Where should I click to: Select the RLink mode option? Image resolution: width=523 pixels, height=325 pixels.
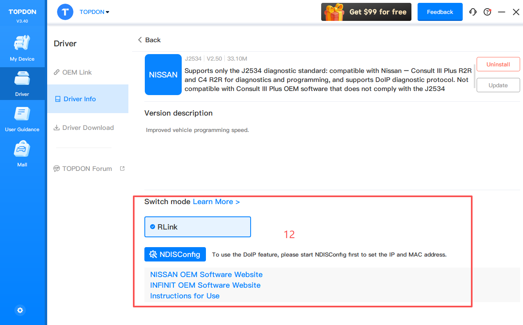197,227
